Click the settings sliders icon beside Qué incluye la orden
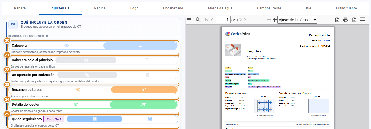The width and height of the screenshot is (371, 129). tap(13, 24)
